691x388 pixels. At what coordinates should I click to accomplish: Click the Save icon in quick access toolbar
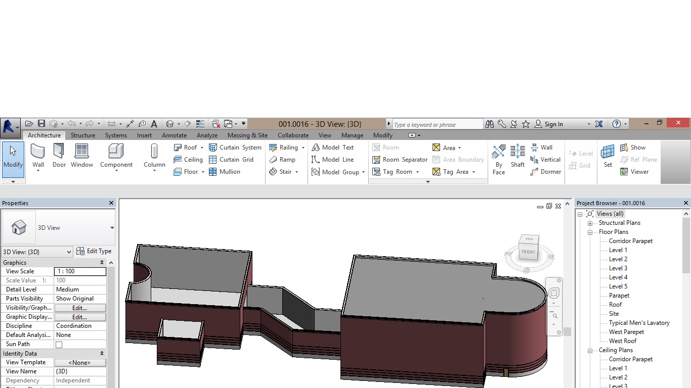41,124
